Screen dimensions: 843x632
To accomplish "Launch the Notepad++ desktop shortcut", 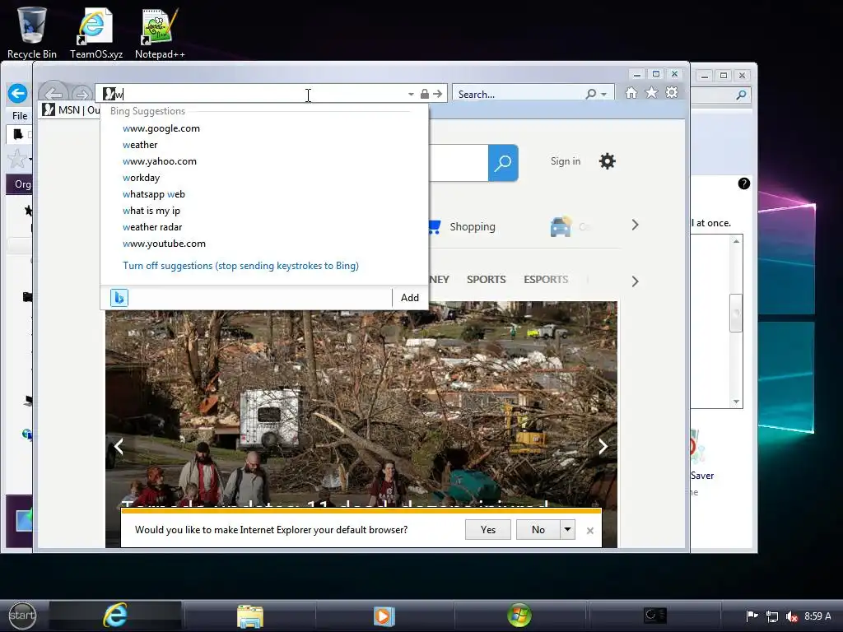I will pos(160,32).
